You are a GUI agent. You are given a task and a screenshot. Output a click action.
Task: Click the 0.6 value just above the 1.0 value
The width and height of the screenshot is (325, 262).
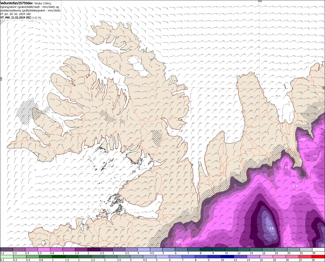coord(303,139)
